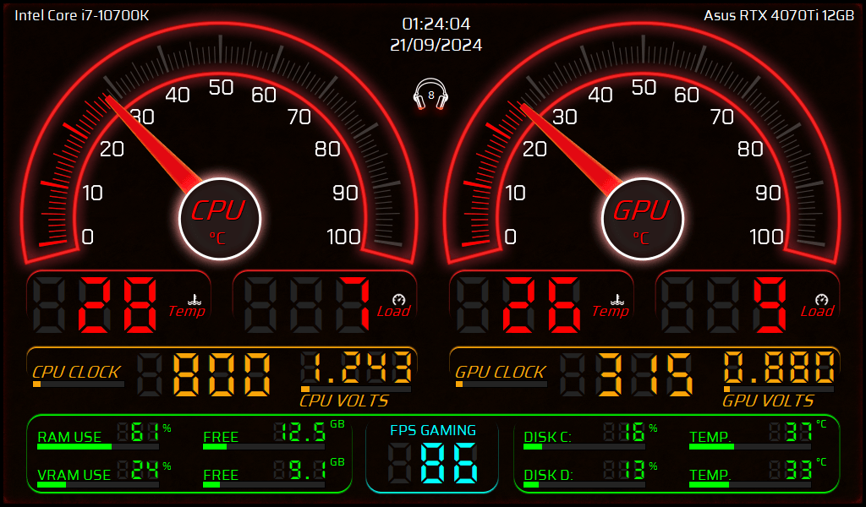Click the round CPU °C gauge hub
The image size is (866, 507).
pyautogui.click(x=220, y=219)
